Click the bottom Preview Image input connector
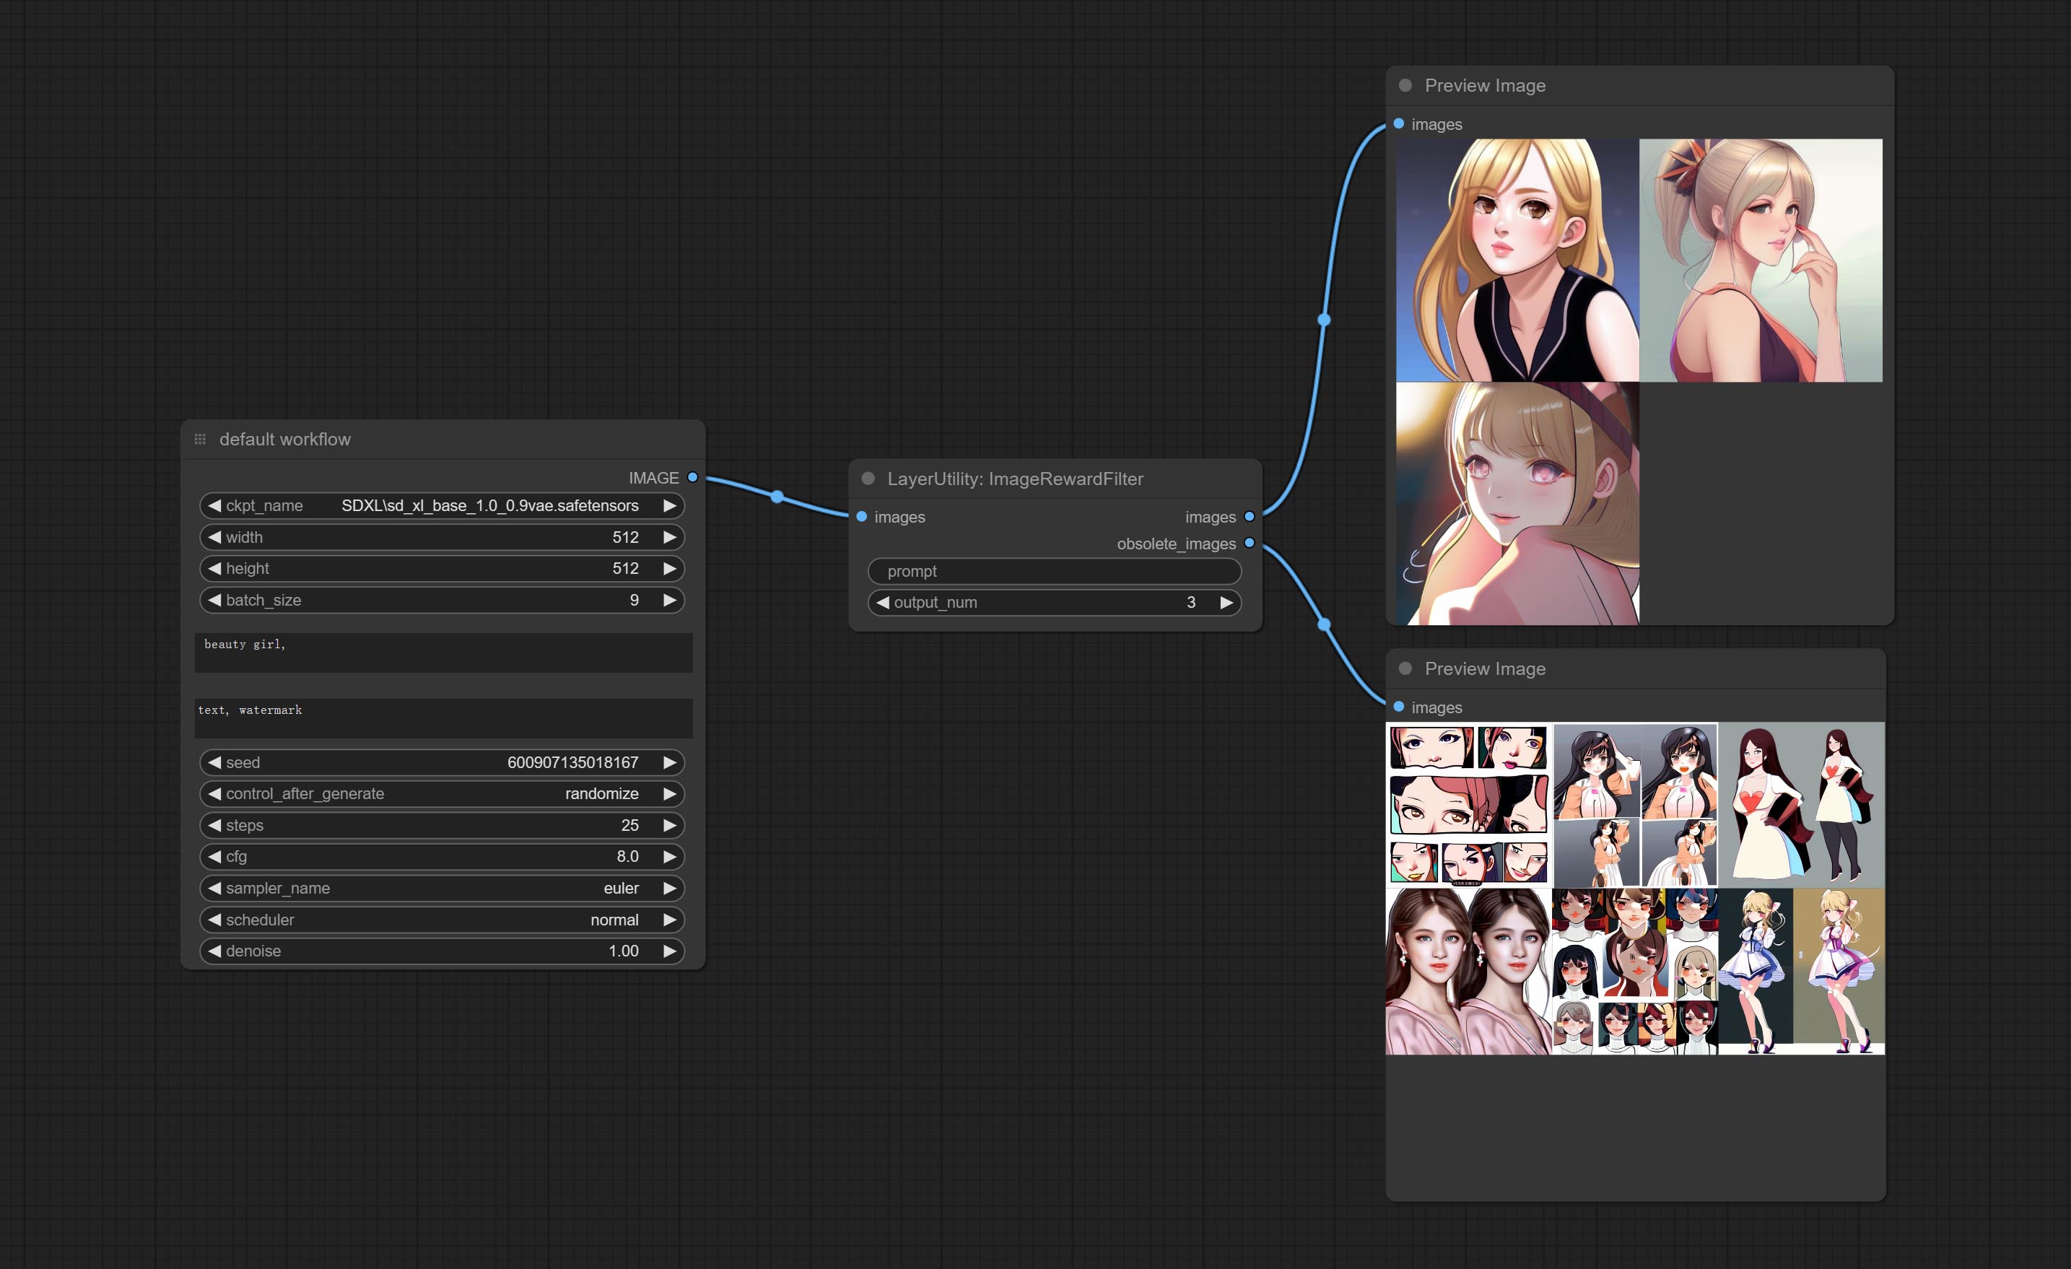The image size is (2071, 1269). click(x=1399, y=707)
